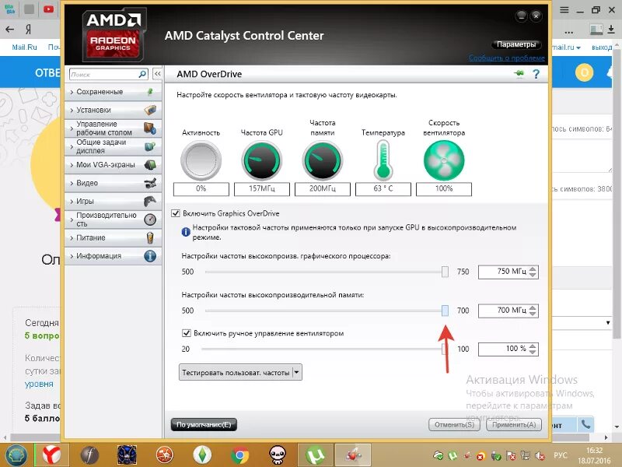Expand Производительность section

click(x=113, y=219)
